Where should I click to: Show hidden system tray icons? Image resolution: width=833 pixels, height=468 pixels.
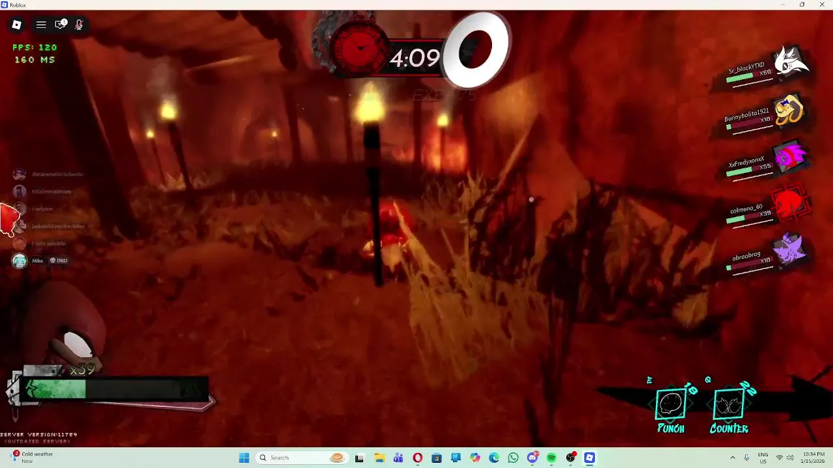(732, 458)
